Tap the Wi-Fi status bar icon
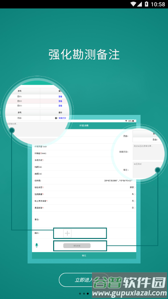The height and width of the screenshot is (299, 168). point(133,4)
